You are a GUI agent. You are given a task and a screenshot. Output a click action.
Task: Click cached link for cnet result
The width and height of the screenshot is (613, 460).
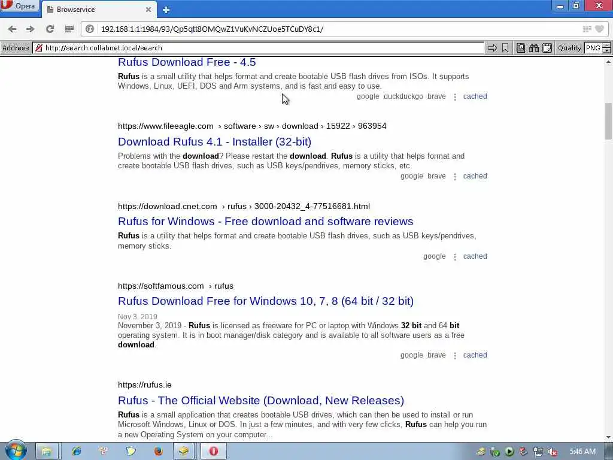tap(475, 256)
